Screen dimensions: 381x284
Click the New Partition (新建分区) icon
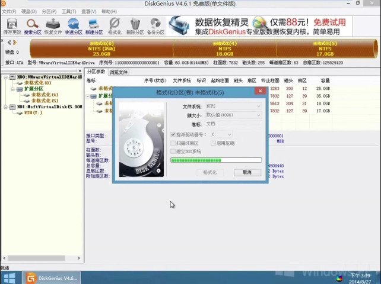tap(94, 26)
